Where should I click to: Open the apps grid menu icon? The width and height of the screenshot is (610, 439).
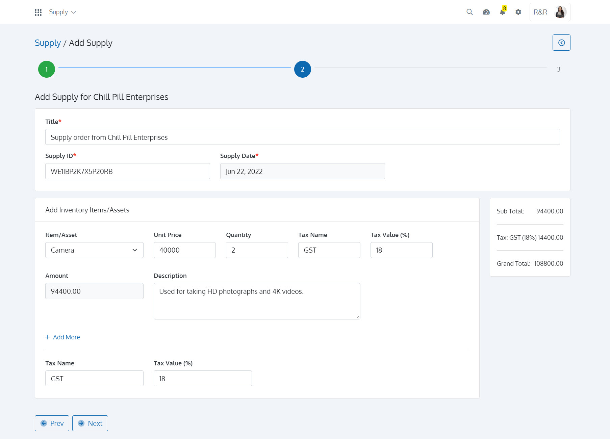tap(38, 12)
